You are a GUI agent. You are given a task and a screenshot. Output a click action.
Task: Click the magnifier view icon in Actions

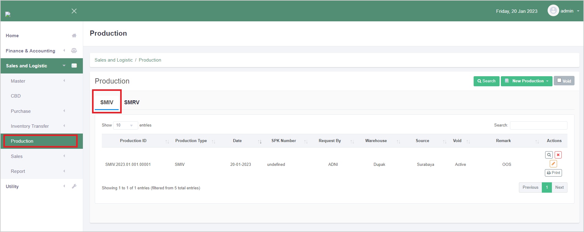tap(549, 155)
